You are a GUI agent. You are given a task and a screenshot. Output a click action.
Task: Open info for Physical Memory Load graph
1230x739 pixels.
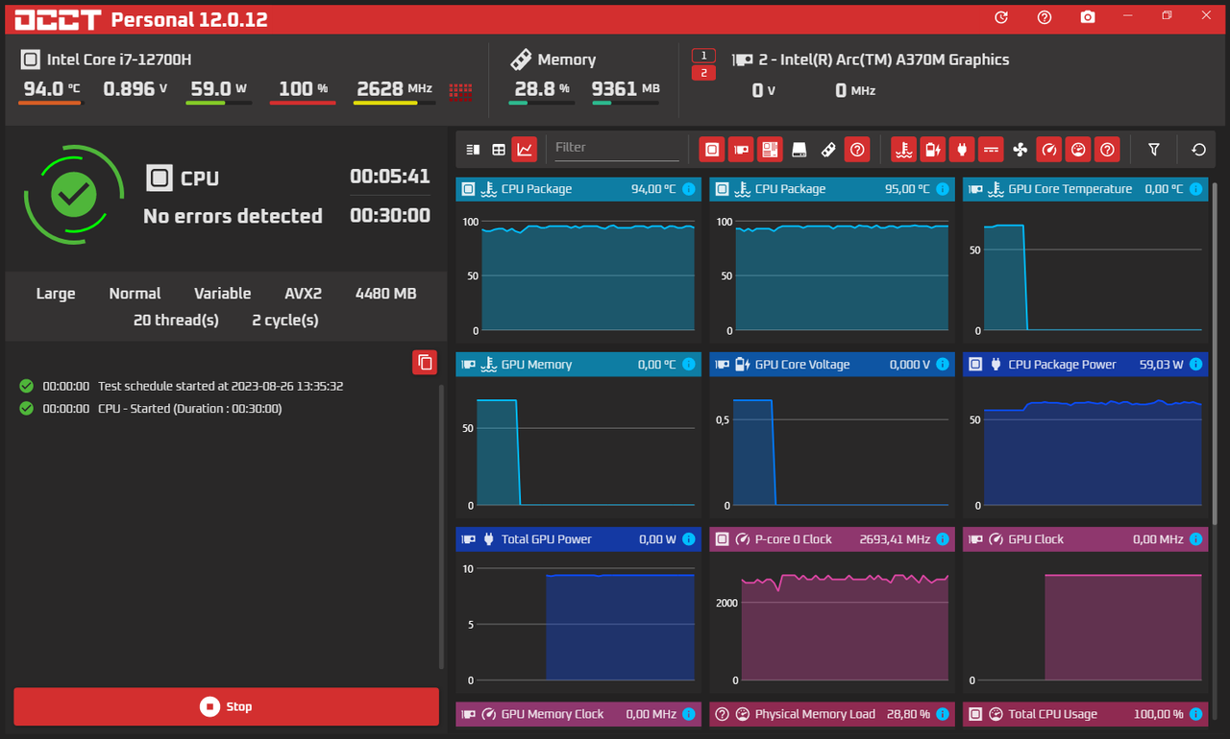point(942,714)
